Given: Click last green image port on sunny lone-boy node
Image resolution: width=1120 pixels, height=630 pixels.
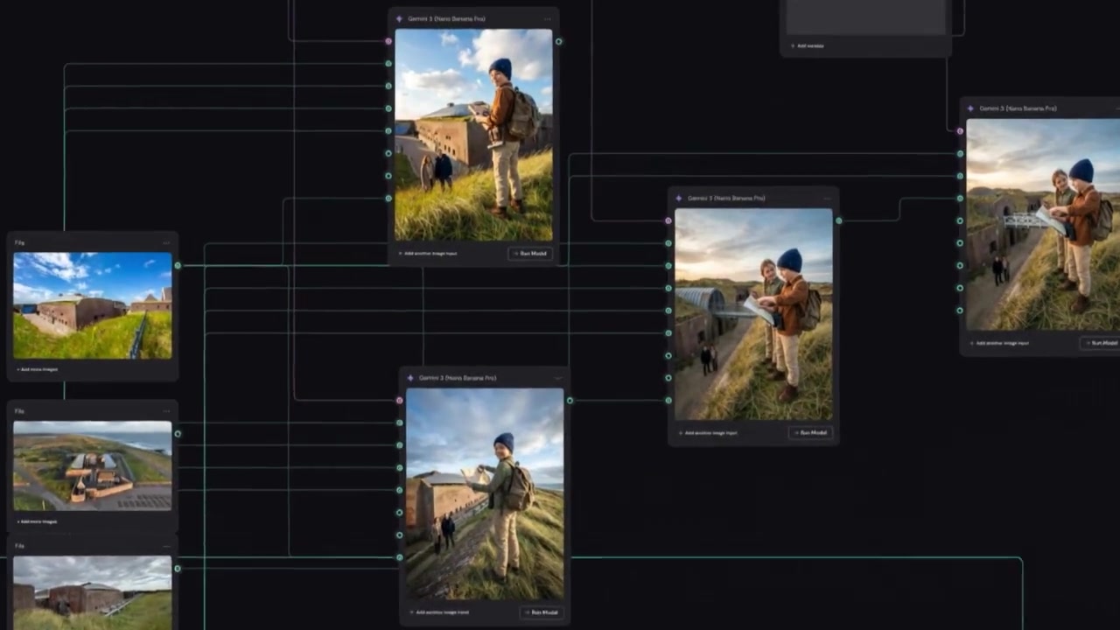Looking at the screenshot, I should coord(388,199).
